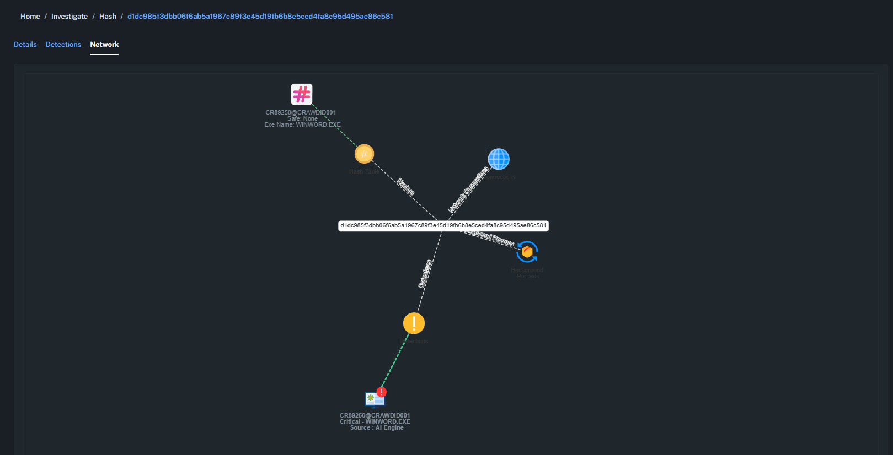Click the yellow exclamation Detections node
This screenshot has height=455, width=893.
(x=414, y=323)
